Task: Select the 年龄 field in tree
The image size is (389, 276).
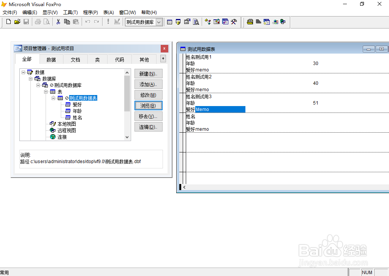Action: pos(77,111)
